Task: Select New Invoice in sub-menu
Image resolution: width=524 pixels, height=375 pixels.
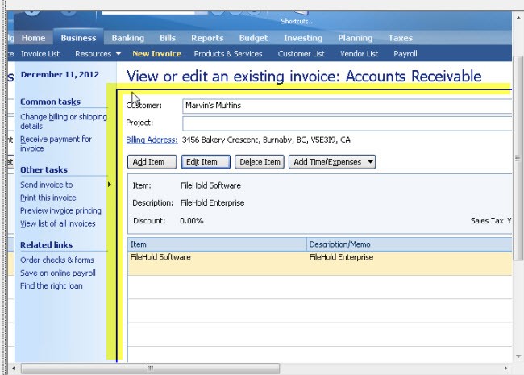Action: (x=156, y=54)
